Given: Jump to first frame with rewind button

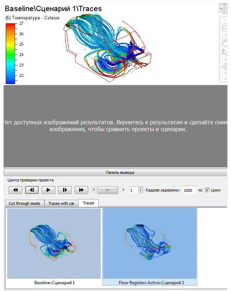Looking at the screenshot, I should pyautogui.click(x=15, y=190).
